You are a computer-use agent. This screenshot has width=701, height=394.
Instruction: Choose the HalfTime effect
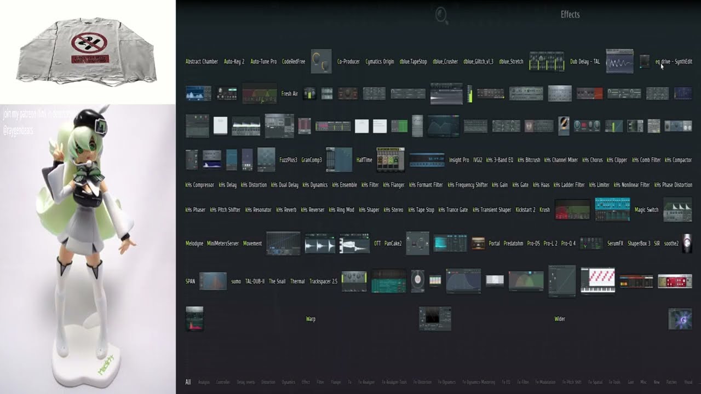364,160
